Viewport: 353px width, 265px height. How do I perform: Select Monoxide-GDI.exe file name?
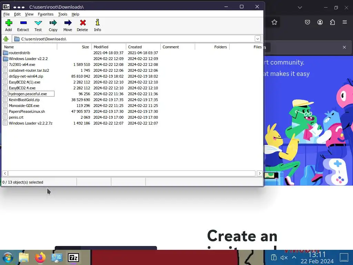click(24, 106)
